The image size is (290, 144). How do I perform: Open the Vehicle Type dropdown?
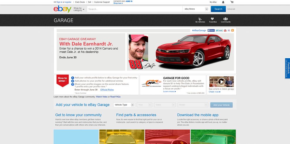pyautogui.click(x=124, y=105)
